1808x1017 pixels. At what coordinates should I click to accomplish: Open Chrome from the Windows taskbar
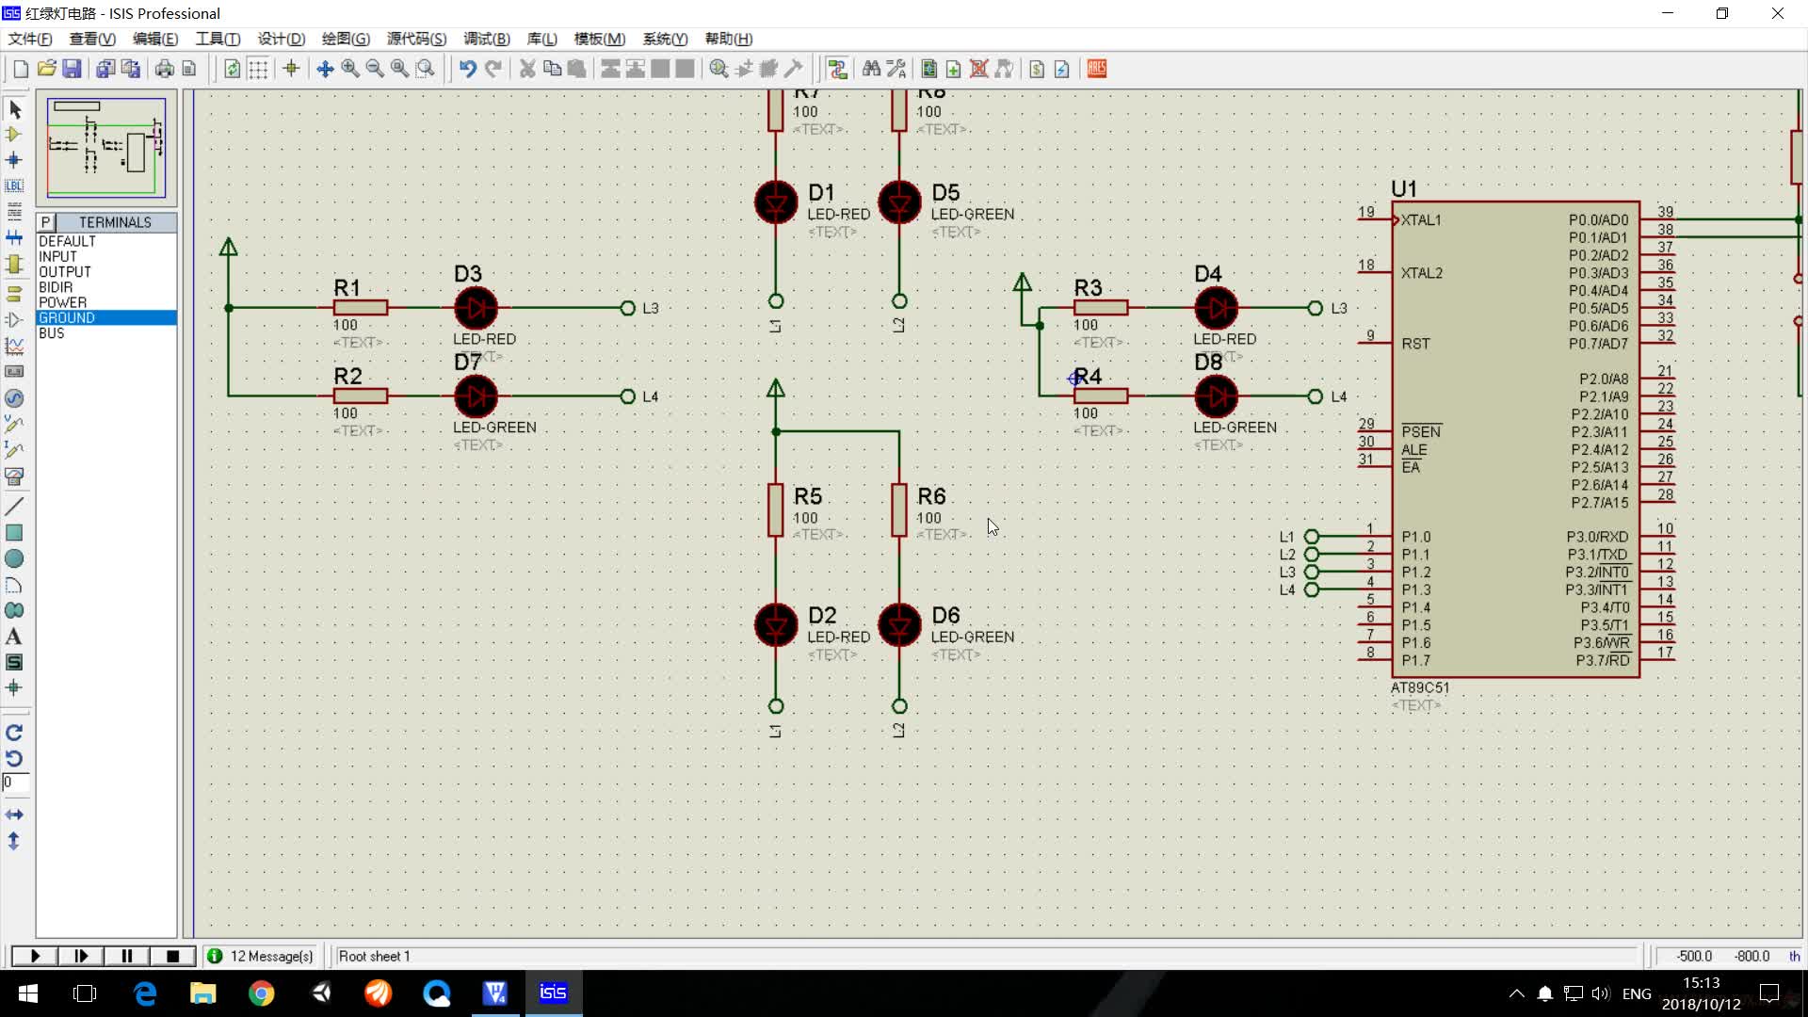click(262, 993)
